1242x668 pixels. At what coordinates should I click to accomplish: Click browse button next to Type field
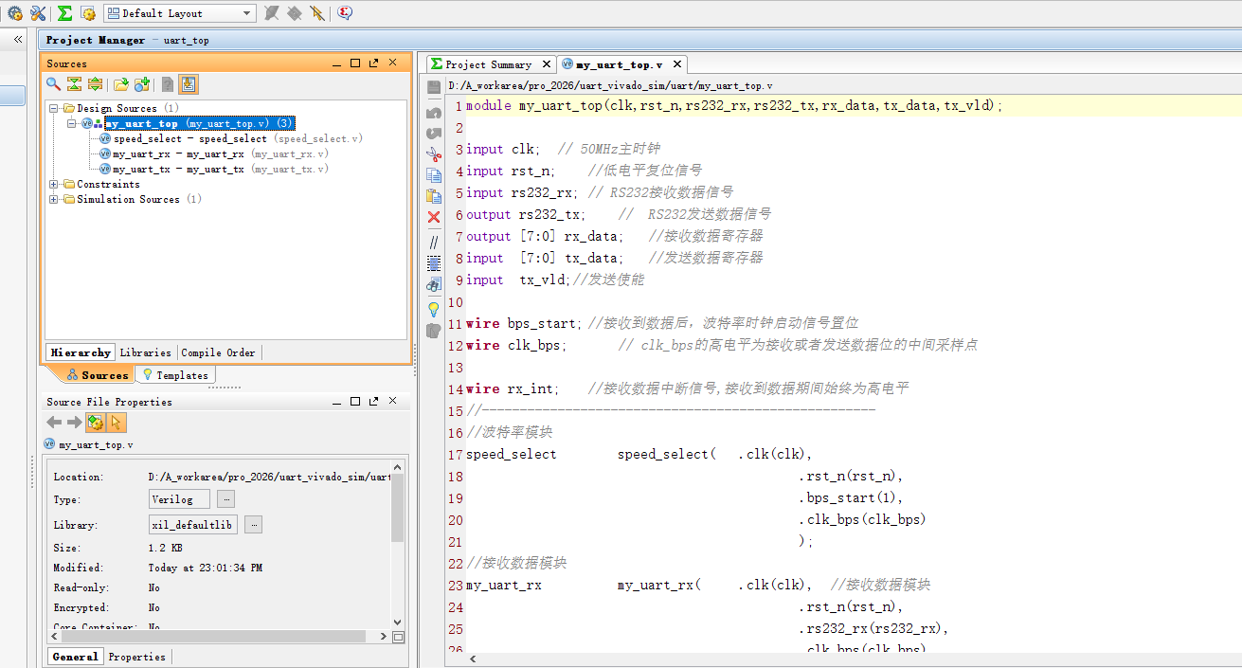coord(225,499)
